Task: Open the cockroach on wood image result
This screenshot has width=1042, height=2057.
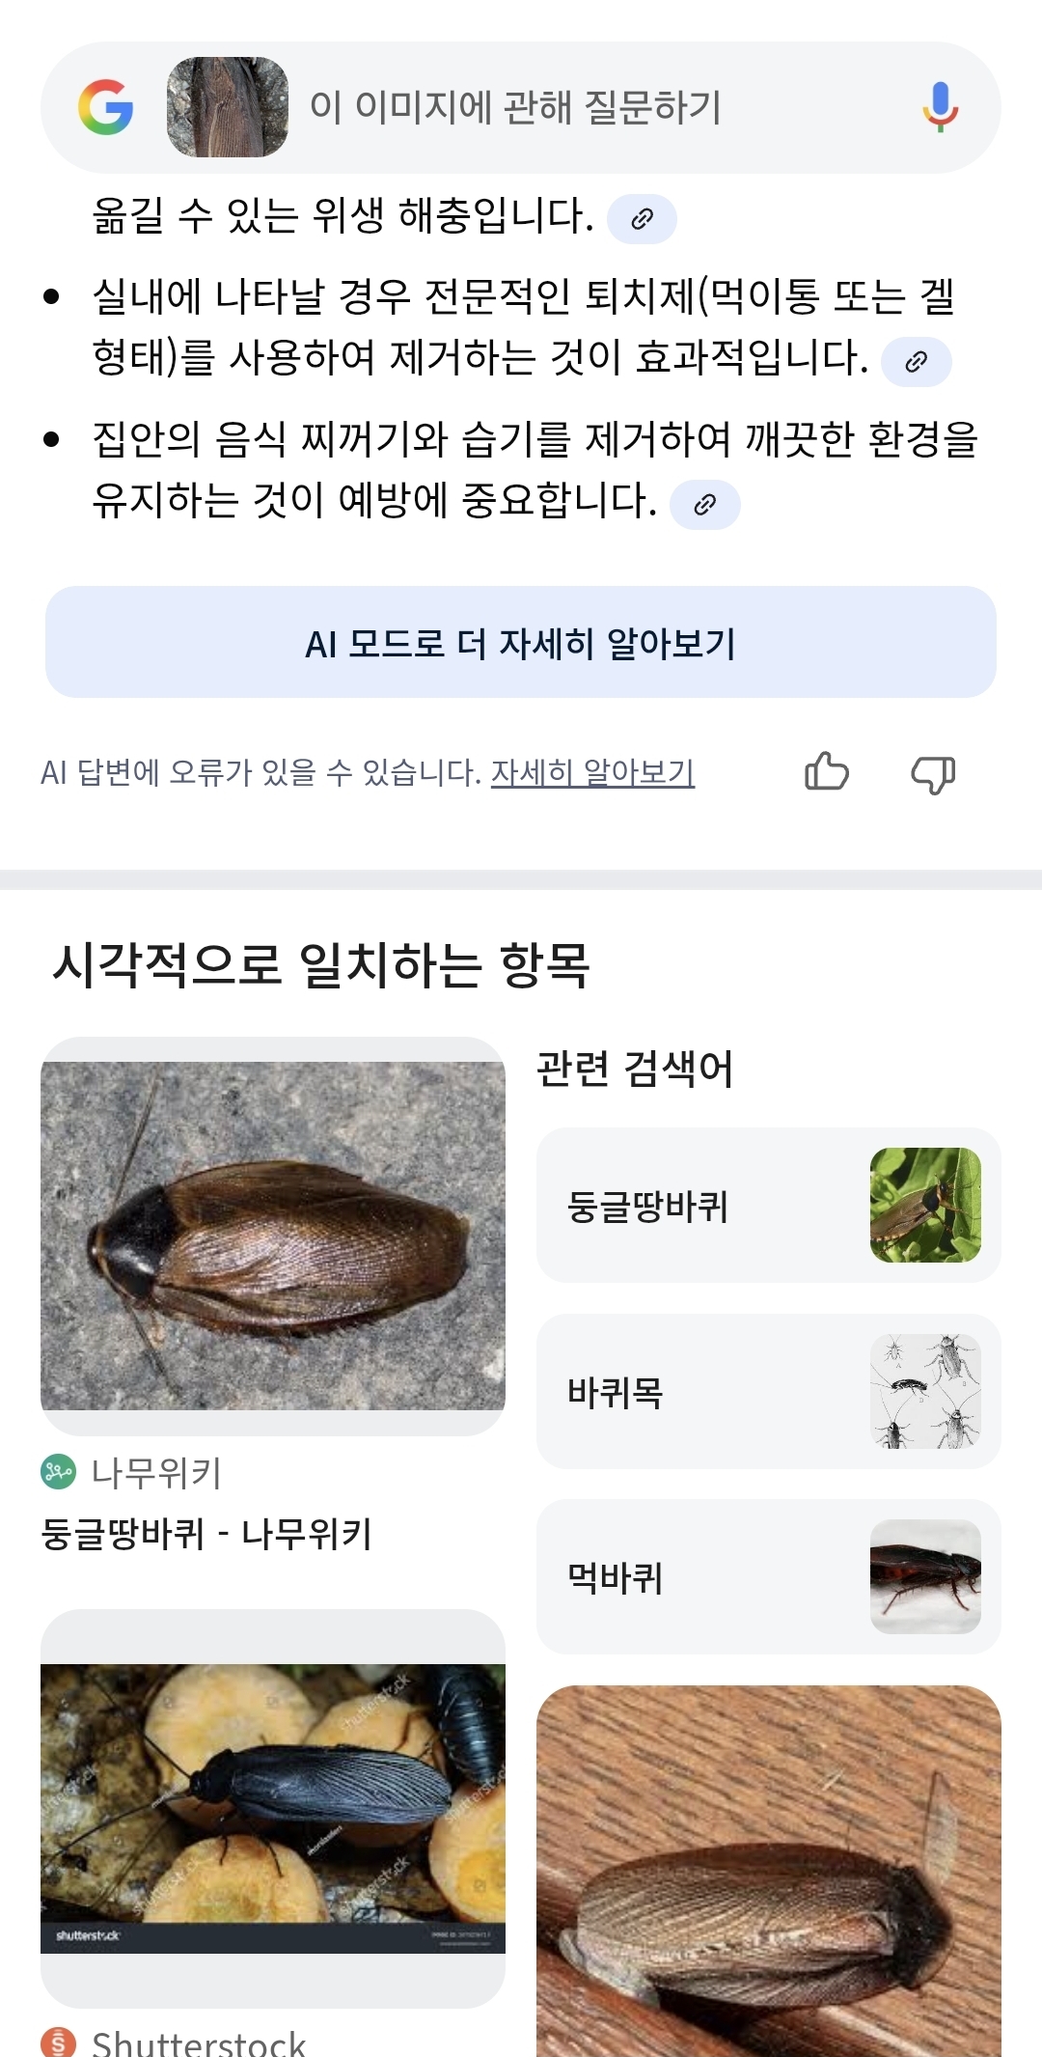Action: pyautogui.click(x=768, y=1871)
